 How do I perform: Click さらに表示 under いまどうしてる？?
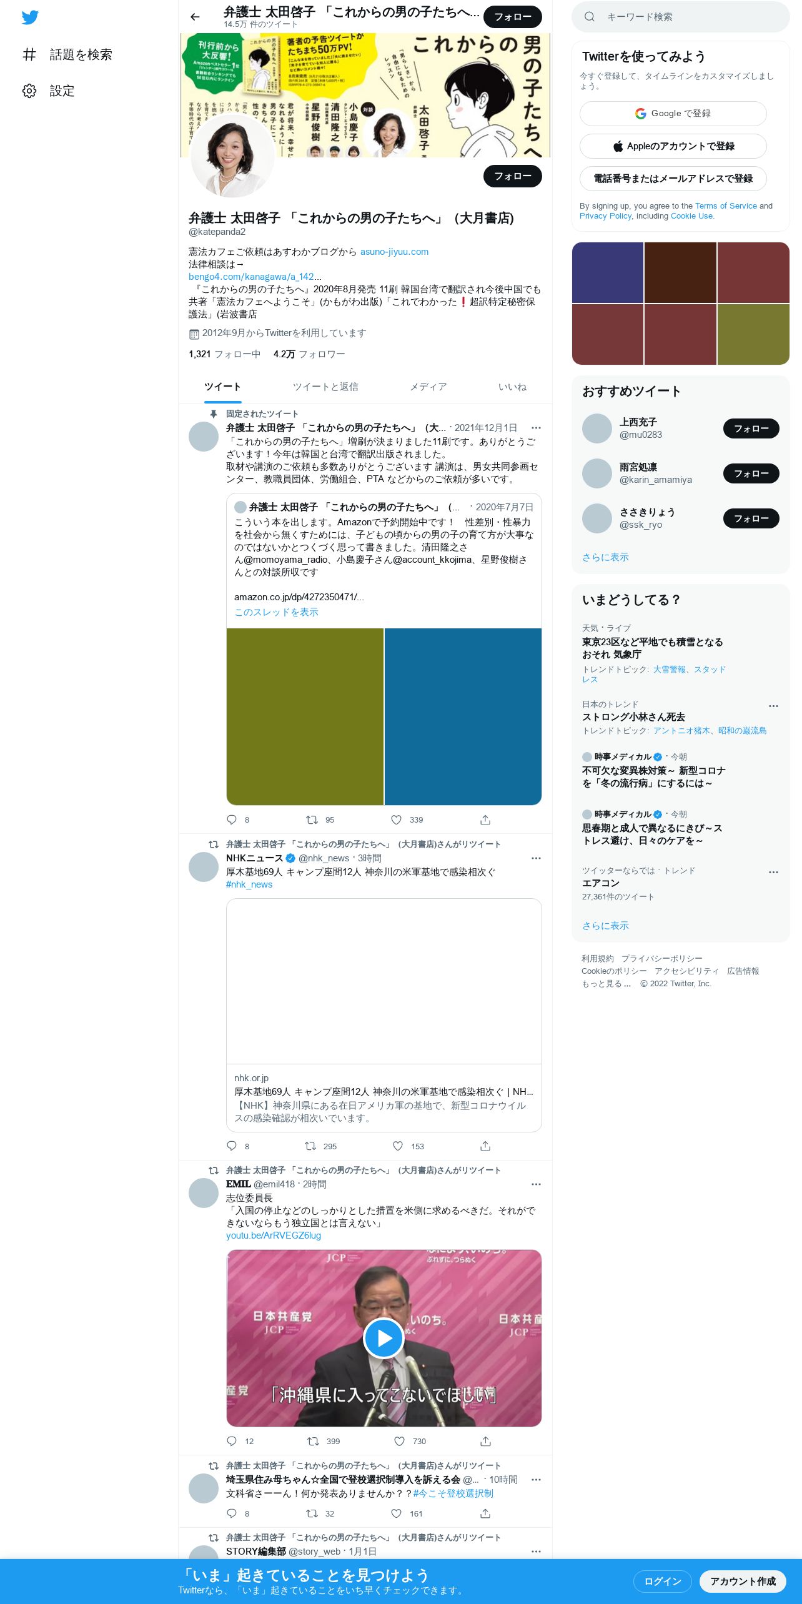(605, 926)
